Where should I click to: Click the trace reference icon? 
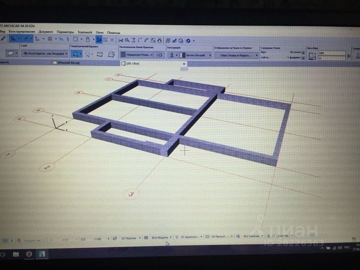(x=76, y=39)
